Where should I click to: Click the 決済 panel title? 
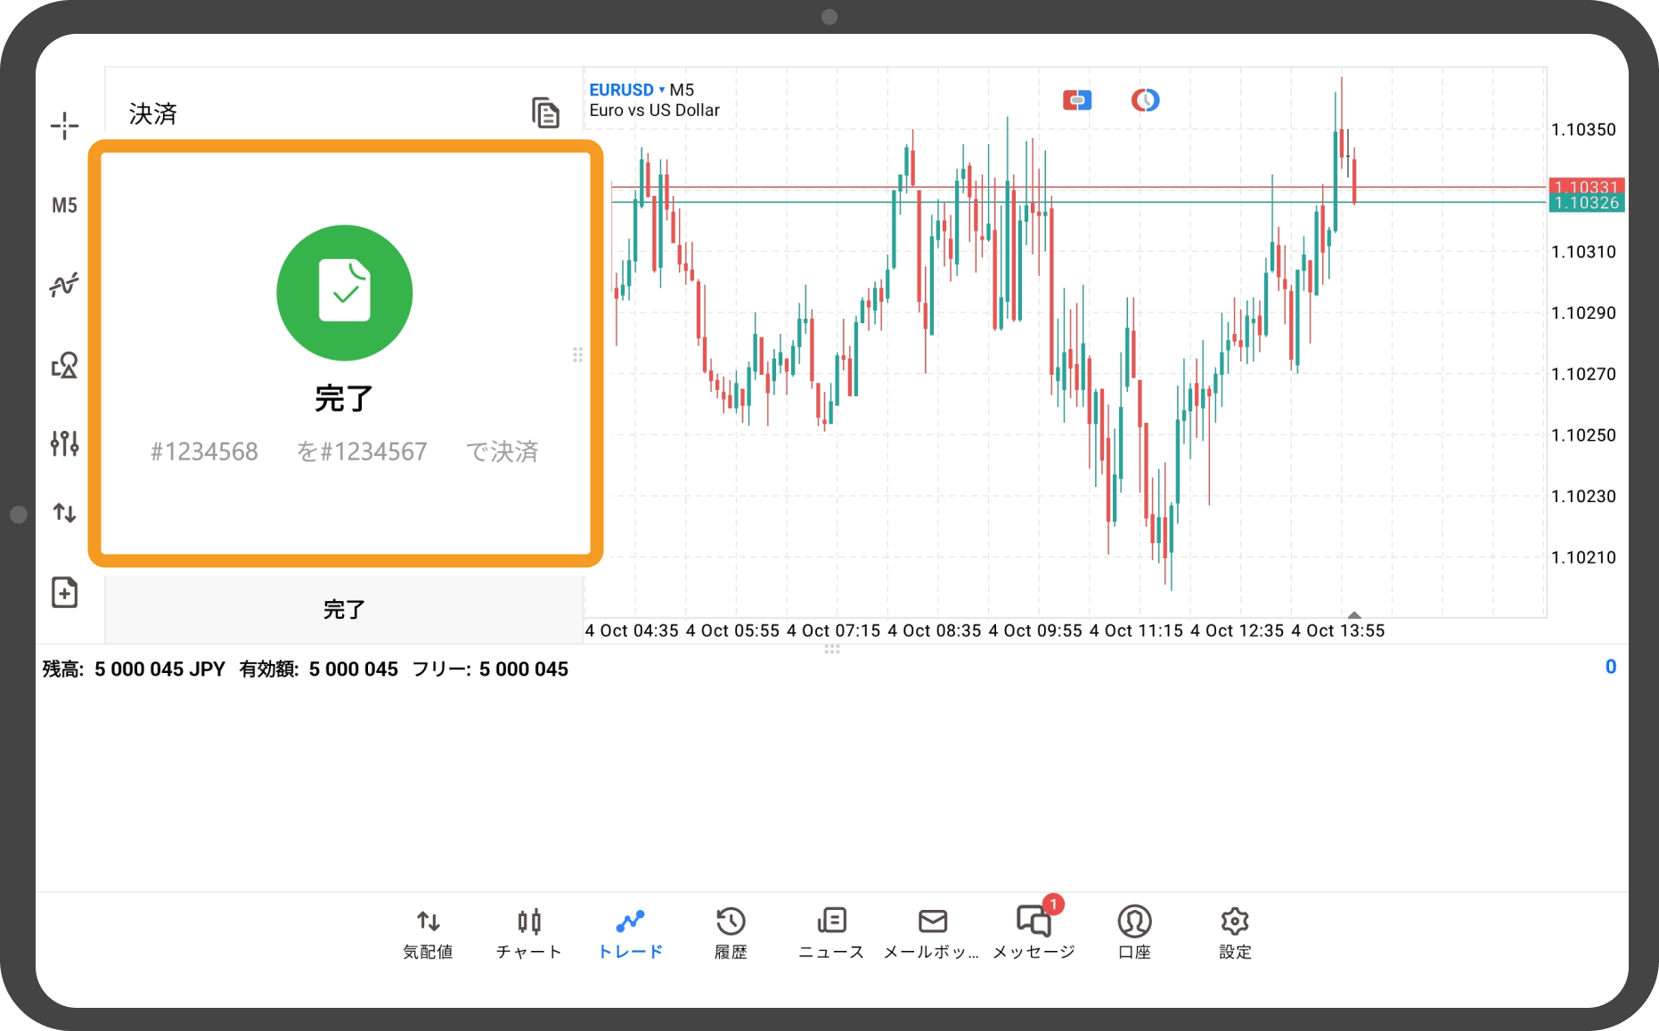coord(153,114)
